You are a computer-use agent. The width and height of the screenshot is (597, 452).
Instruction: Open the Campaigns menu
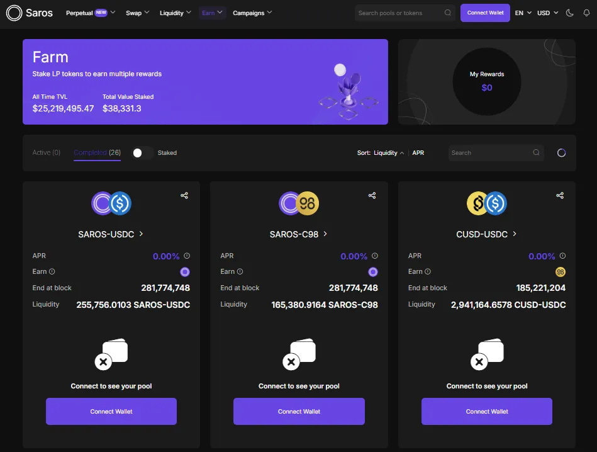pyautogui.click(x=252, y=13)
